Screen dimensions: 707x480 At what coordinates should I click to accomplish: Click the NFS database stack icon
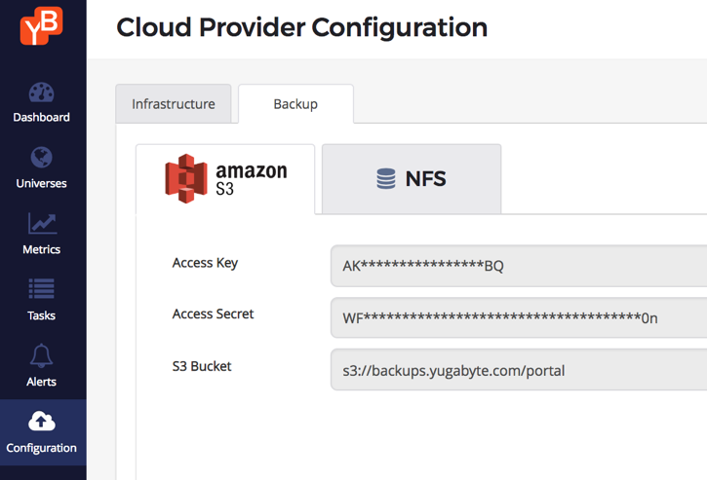pos(386,179)
